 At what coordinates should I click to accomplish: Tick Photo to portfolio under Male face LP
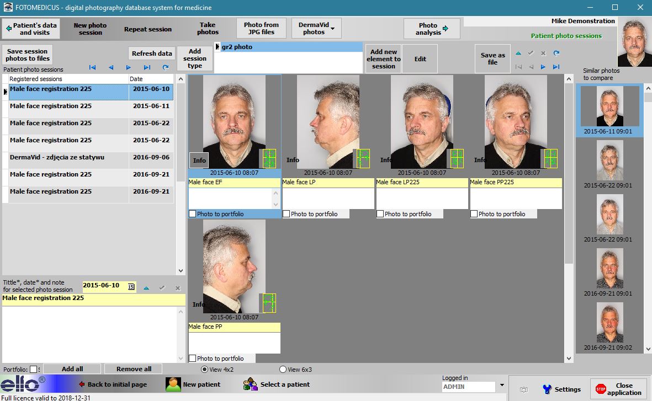click(287, 214)
